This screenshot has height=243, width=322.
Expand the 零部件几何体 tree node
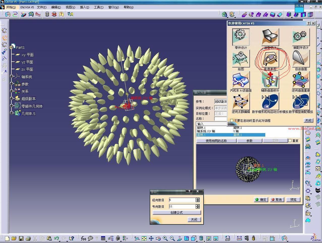[11, 105]
